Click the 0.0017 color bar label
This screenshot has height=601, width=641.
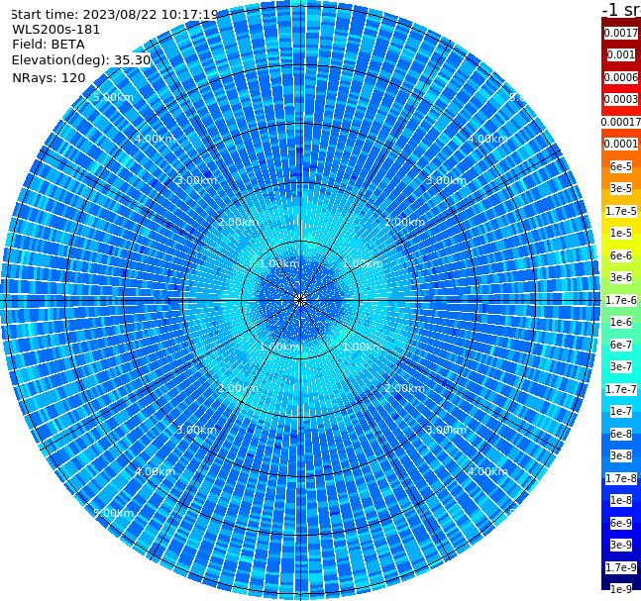[x=621, y=33]
